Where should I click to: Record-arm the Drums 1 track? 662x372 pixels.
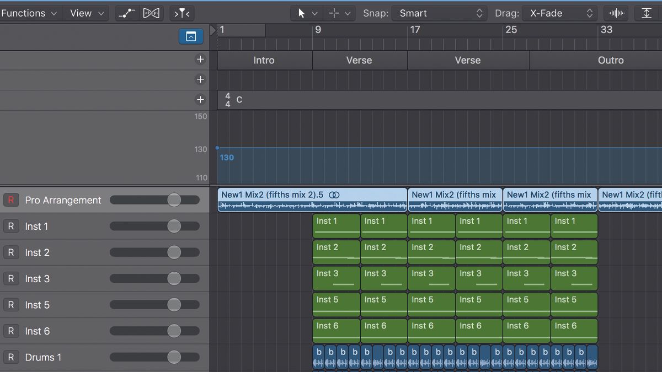(11, 357)
